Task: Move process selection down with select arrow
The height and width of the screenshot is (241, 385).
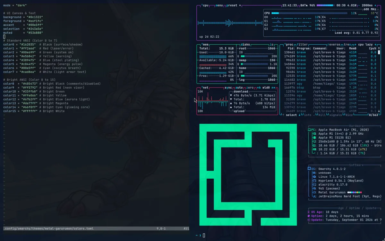Action: click(300, 115)
